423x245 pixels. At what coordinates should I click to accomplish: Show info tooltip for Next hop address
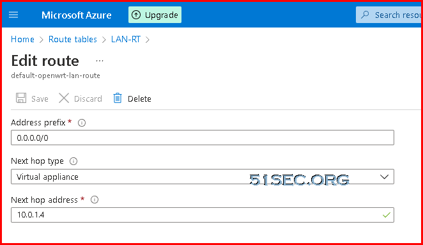coord(95,200)
